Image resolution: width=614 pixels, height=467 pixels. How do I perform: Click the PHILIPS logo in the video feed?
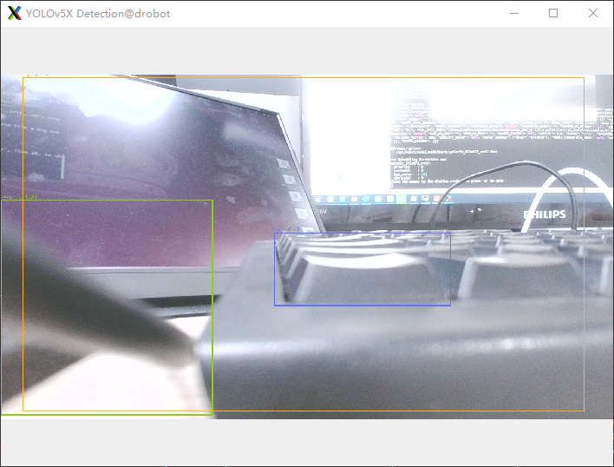545,214
